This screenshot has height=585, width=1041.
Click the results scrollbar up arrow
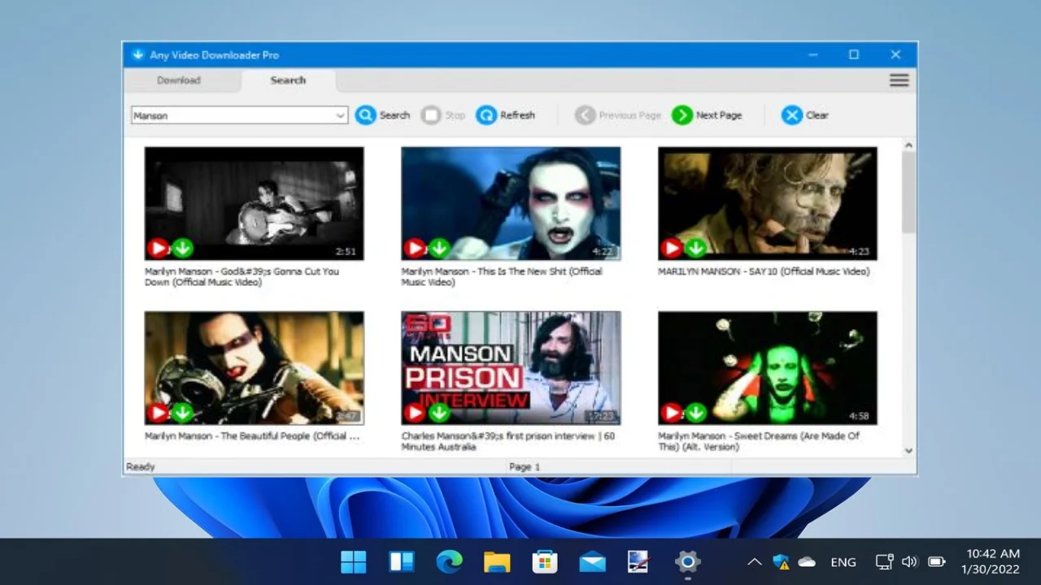point(908,145)
